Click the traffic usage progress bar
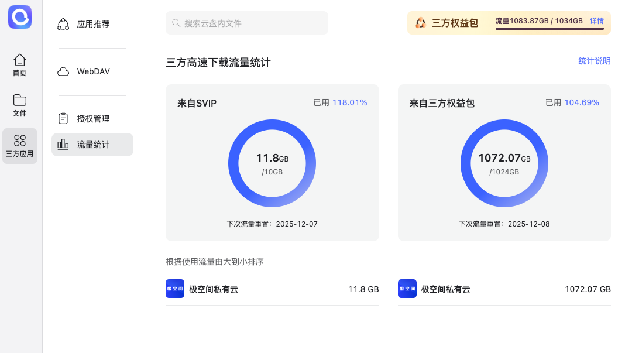 click(x=549, y=29)
